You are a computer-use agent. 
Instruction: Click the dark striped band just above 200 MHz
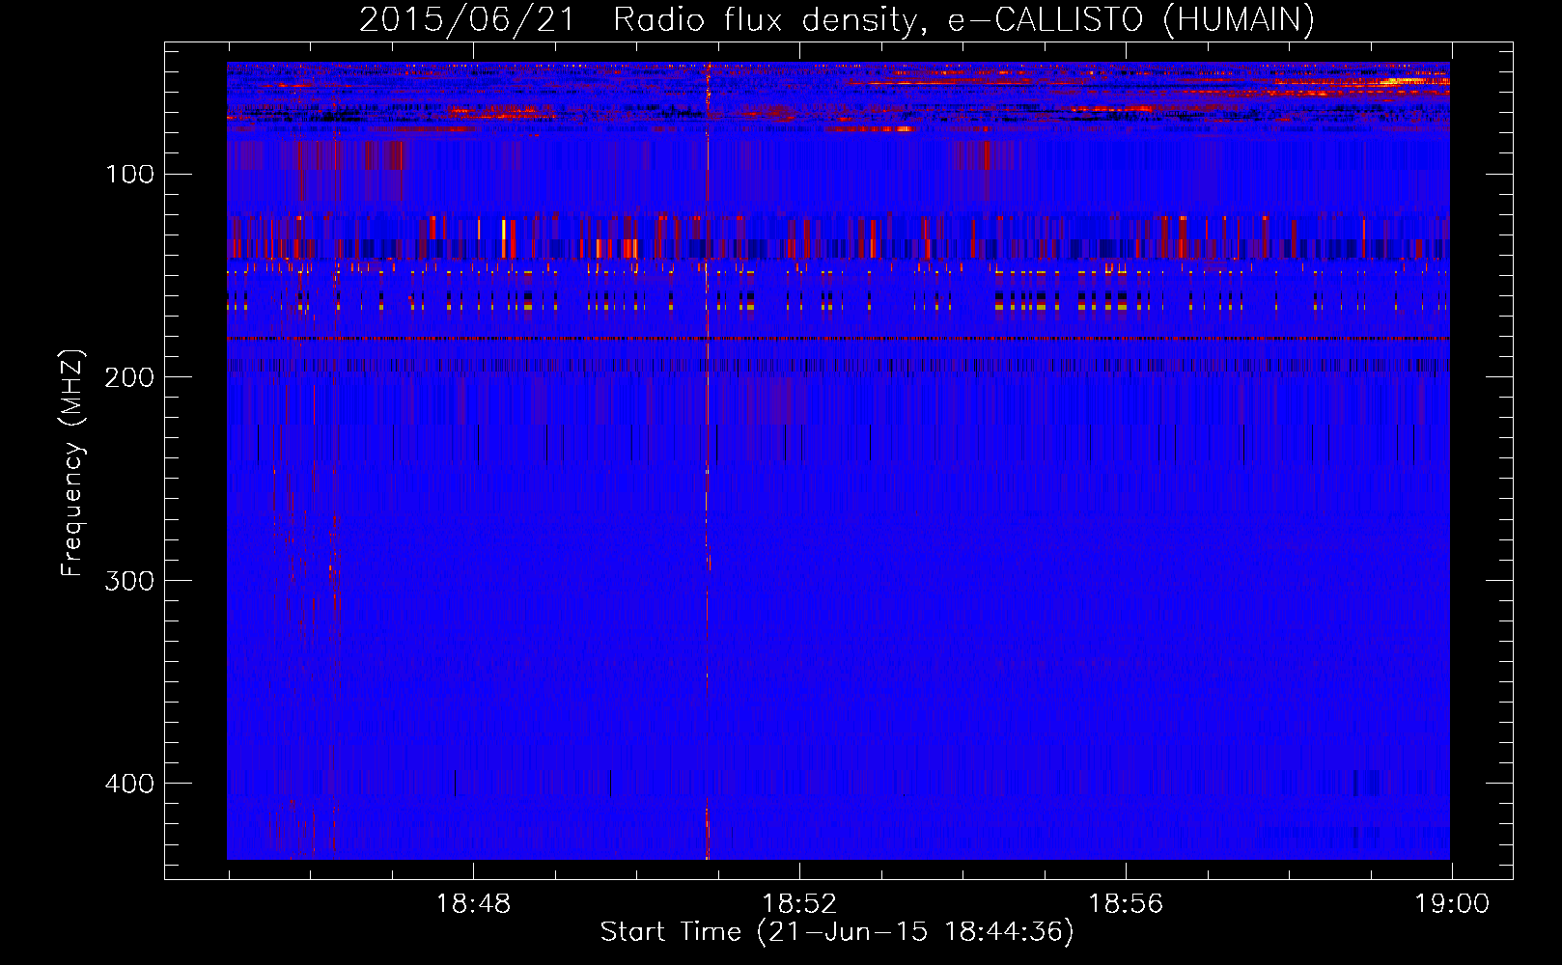coord(838,366)
